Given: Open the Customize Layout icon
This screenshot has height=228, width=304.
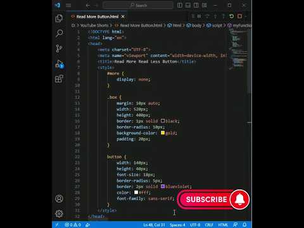Looking at the screenshot, I should 205,5.
